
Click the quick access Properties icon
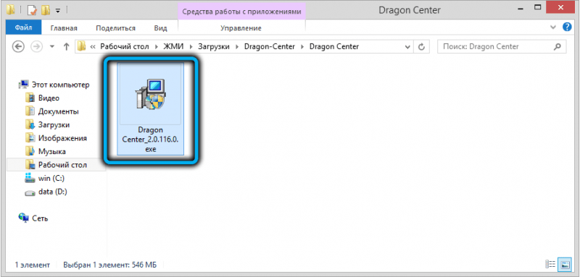(33, 10)
